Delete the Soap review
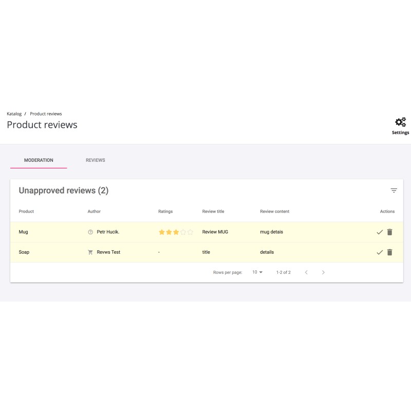The image size is (411, 411). point(389,252)
